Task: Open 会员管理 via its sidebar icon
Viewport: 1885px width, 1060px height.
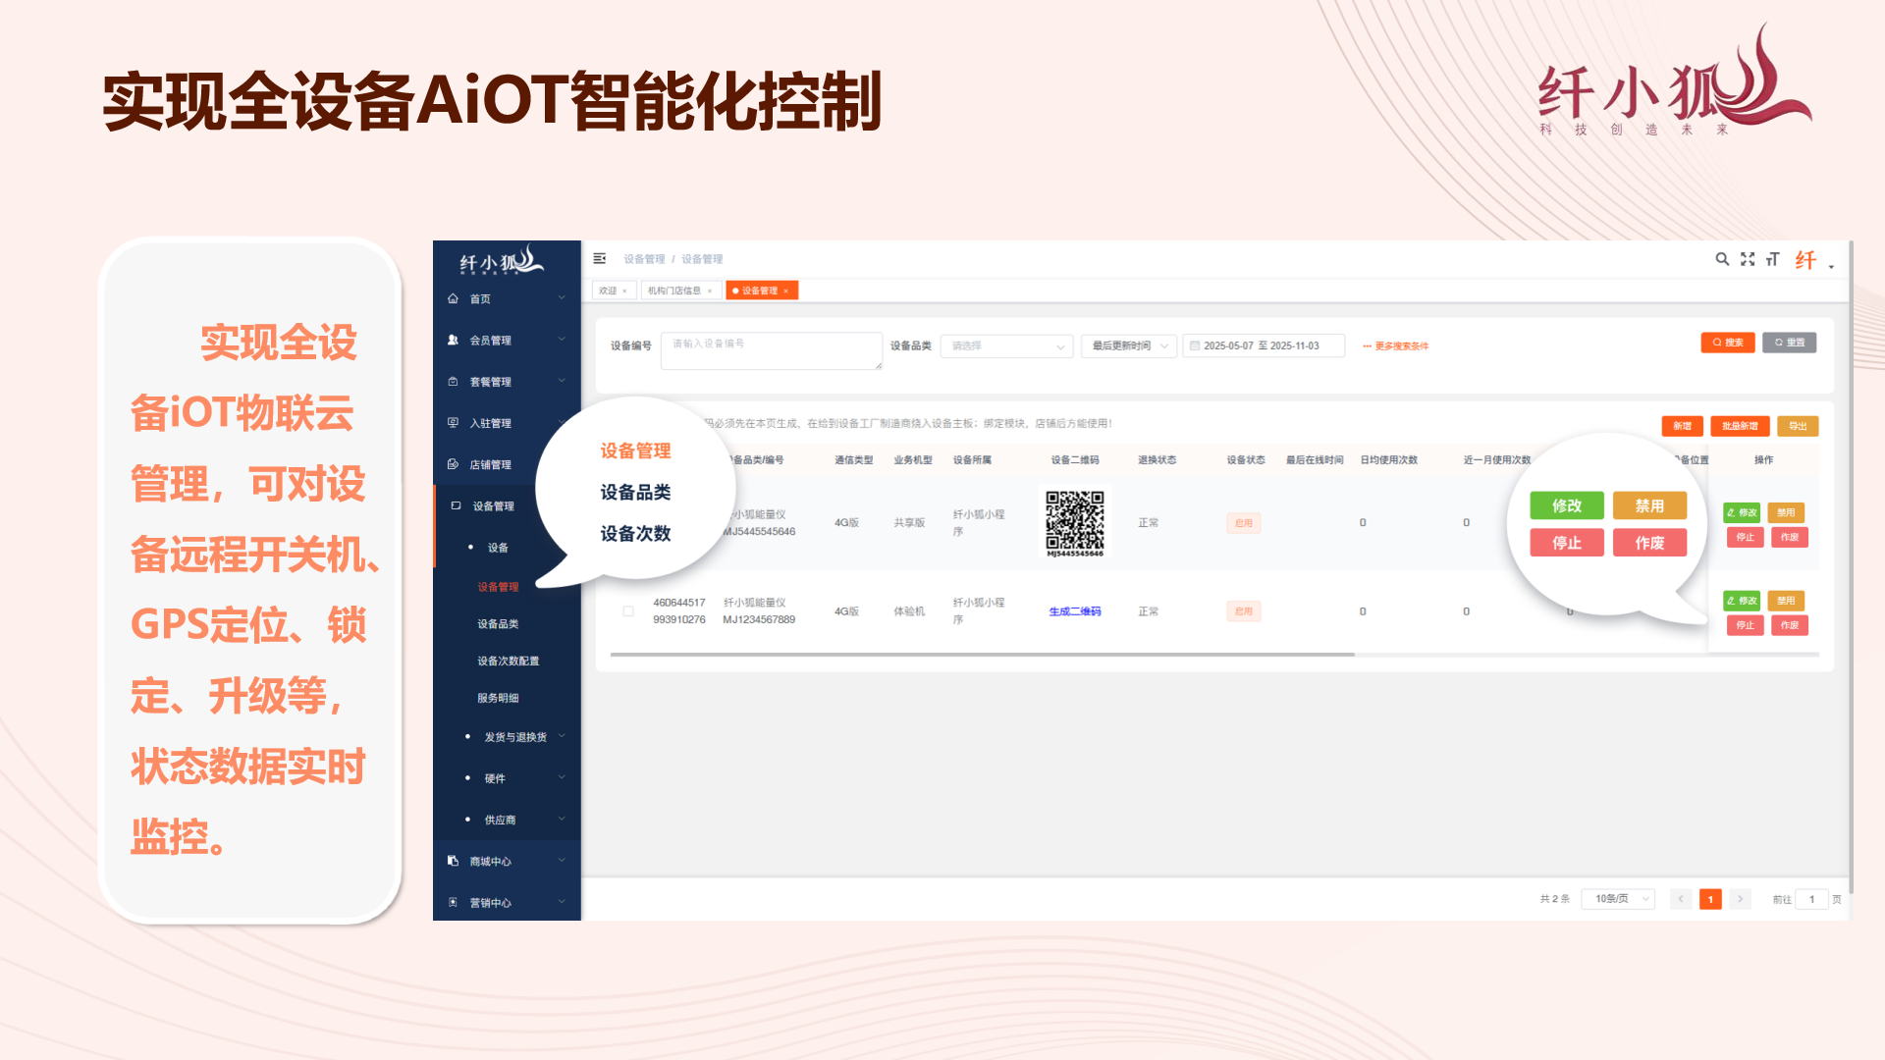Action: pos(453,340)
